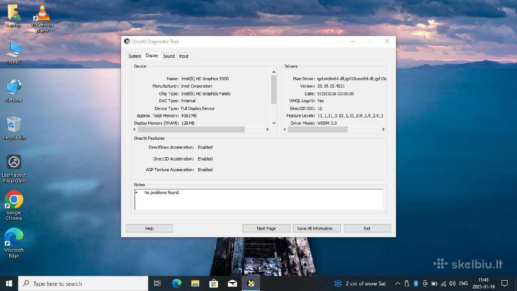Click the Next Page button
The height and width of the screenshot is (291, 517).
click(266, 228)
